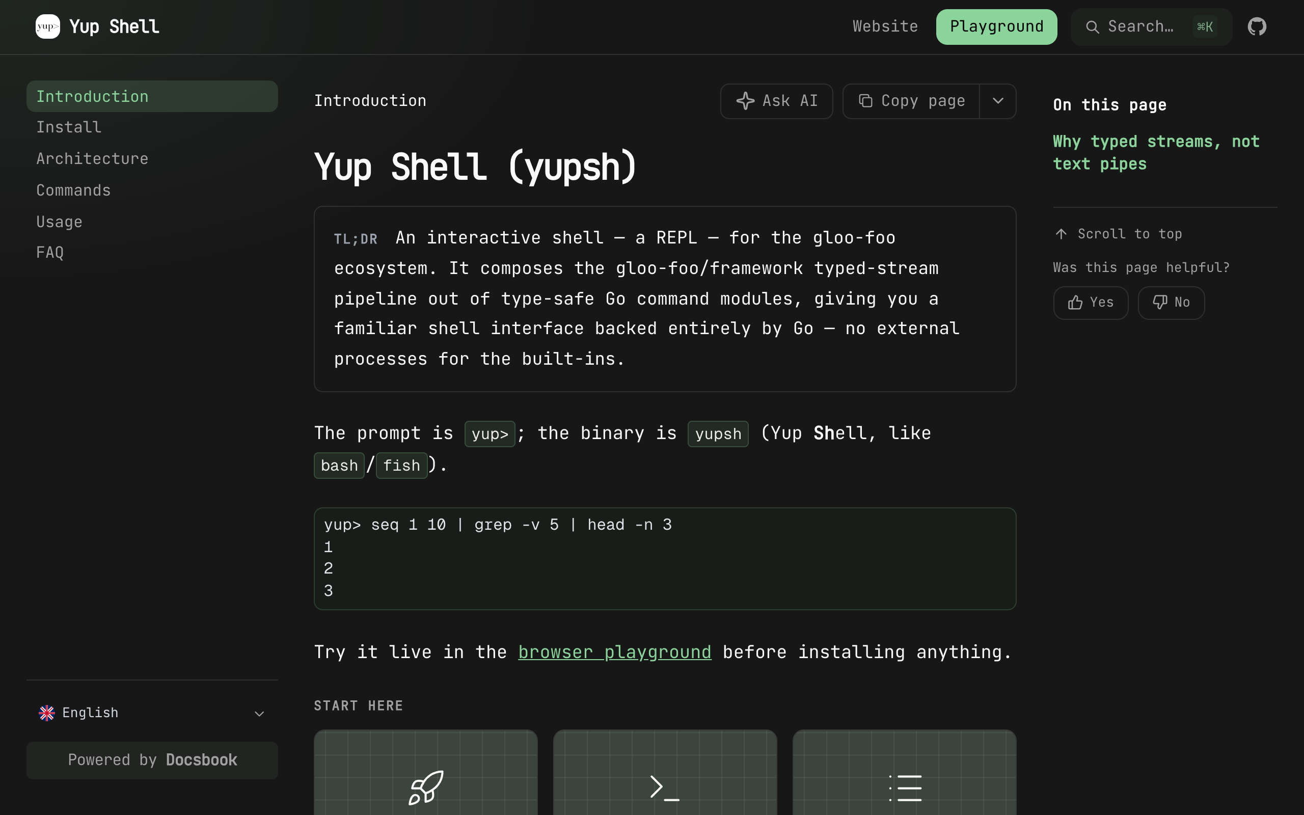The width and height of the screenshot is (1304, 815).
Task: Click the TL;DR label
Action: (356, 239)
